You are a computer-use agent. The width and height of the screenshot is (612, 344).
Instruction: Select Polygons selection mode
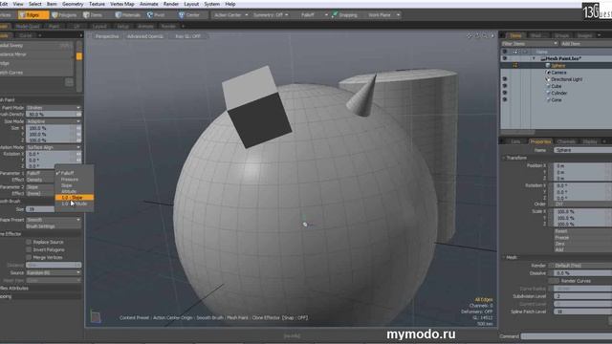coord(64,15)
